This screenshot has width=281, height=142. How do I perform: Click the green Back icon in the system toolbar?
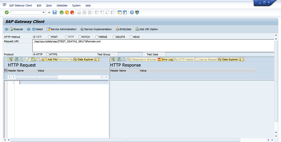point(62,13)
